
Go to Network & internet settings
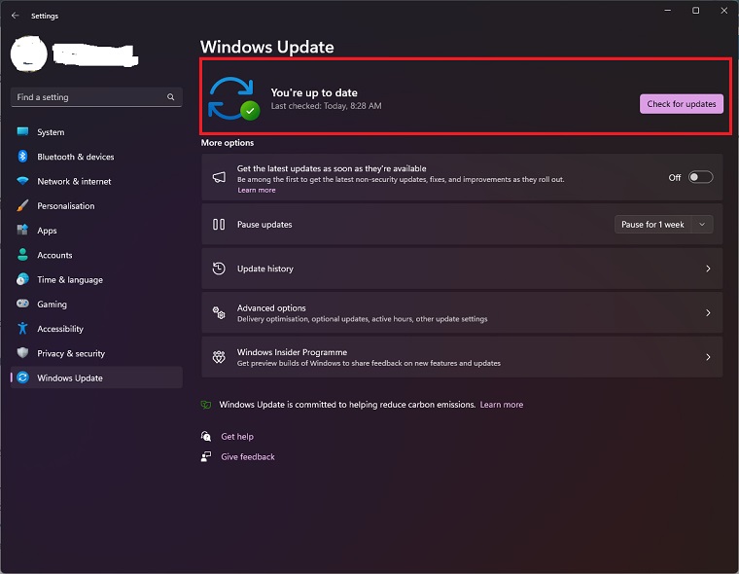point(96,181)
